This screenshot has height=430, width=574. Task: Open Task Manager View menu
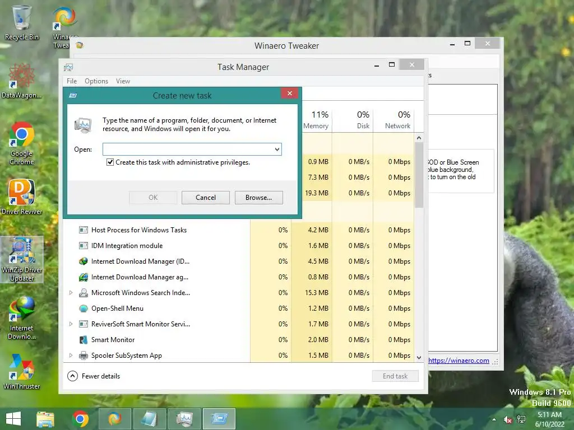click(x=123, y=81)
